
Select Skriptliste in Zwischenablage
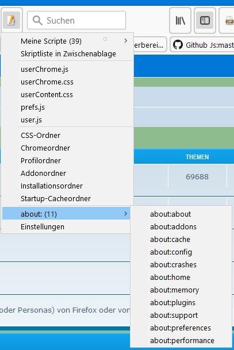tap(68, 54)
